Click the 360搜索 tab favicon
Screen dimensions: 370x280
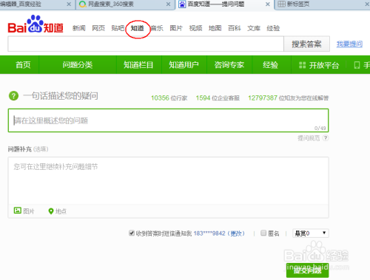(x=83, y=4)
